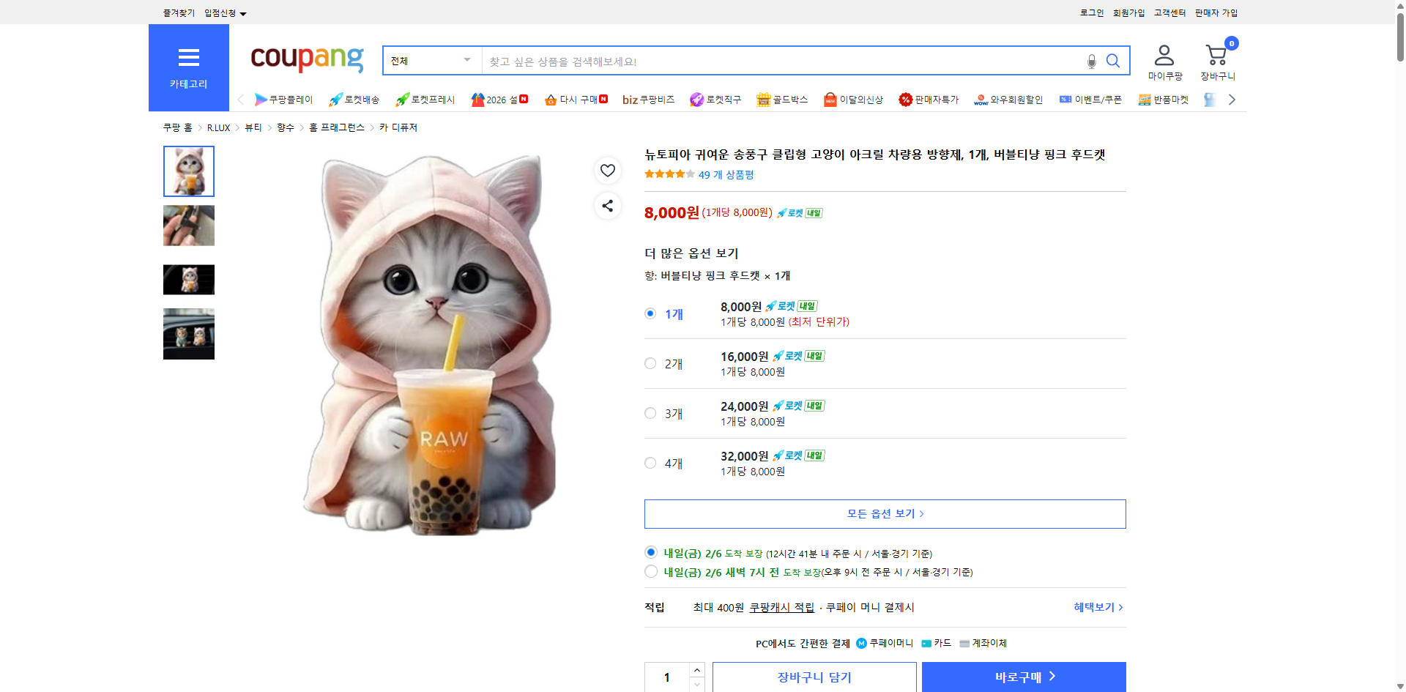This screenshot has height=692, width=1406.
Task: Click the 바로구매 purchase button
Action: [1023, 677]
